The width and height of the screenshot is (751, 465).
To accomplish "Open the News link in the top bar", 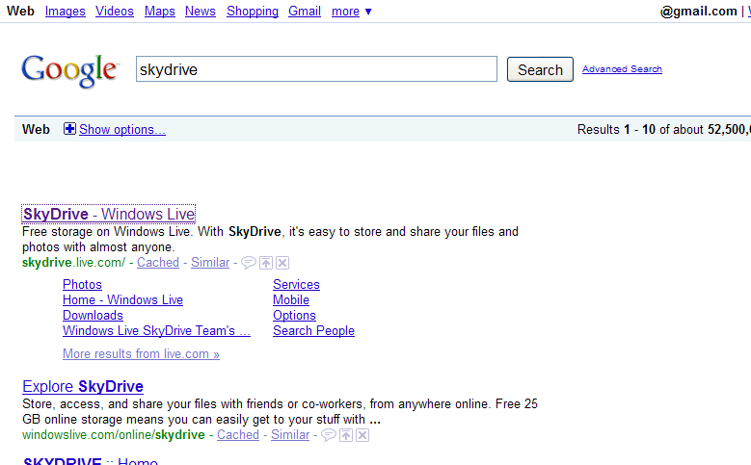I will click(201, 11).
